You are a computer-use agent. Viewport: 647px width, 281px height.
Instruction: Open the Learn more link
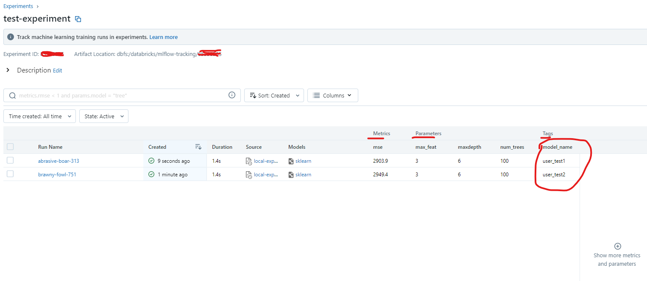(163, 37)
